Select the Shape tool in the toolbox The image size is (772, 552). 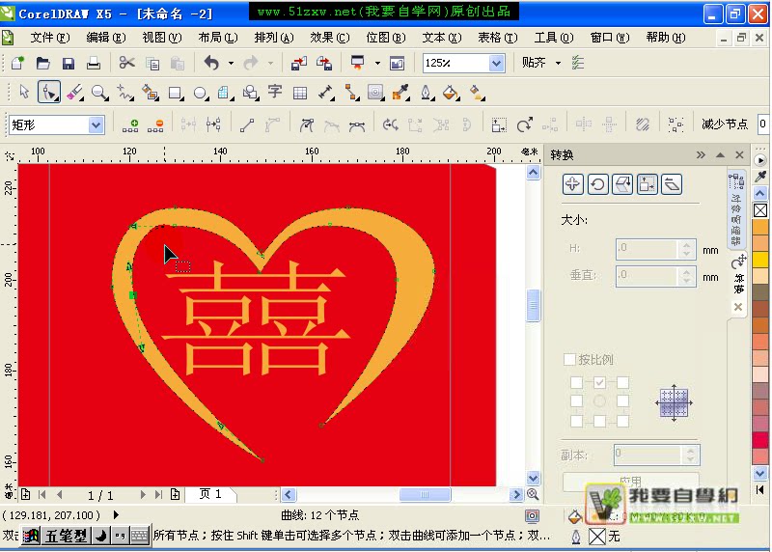coord(49,92)
